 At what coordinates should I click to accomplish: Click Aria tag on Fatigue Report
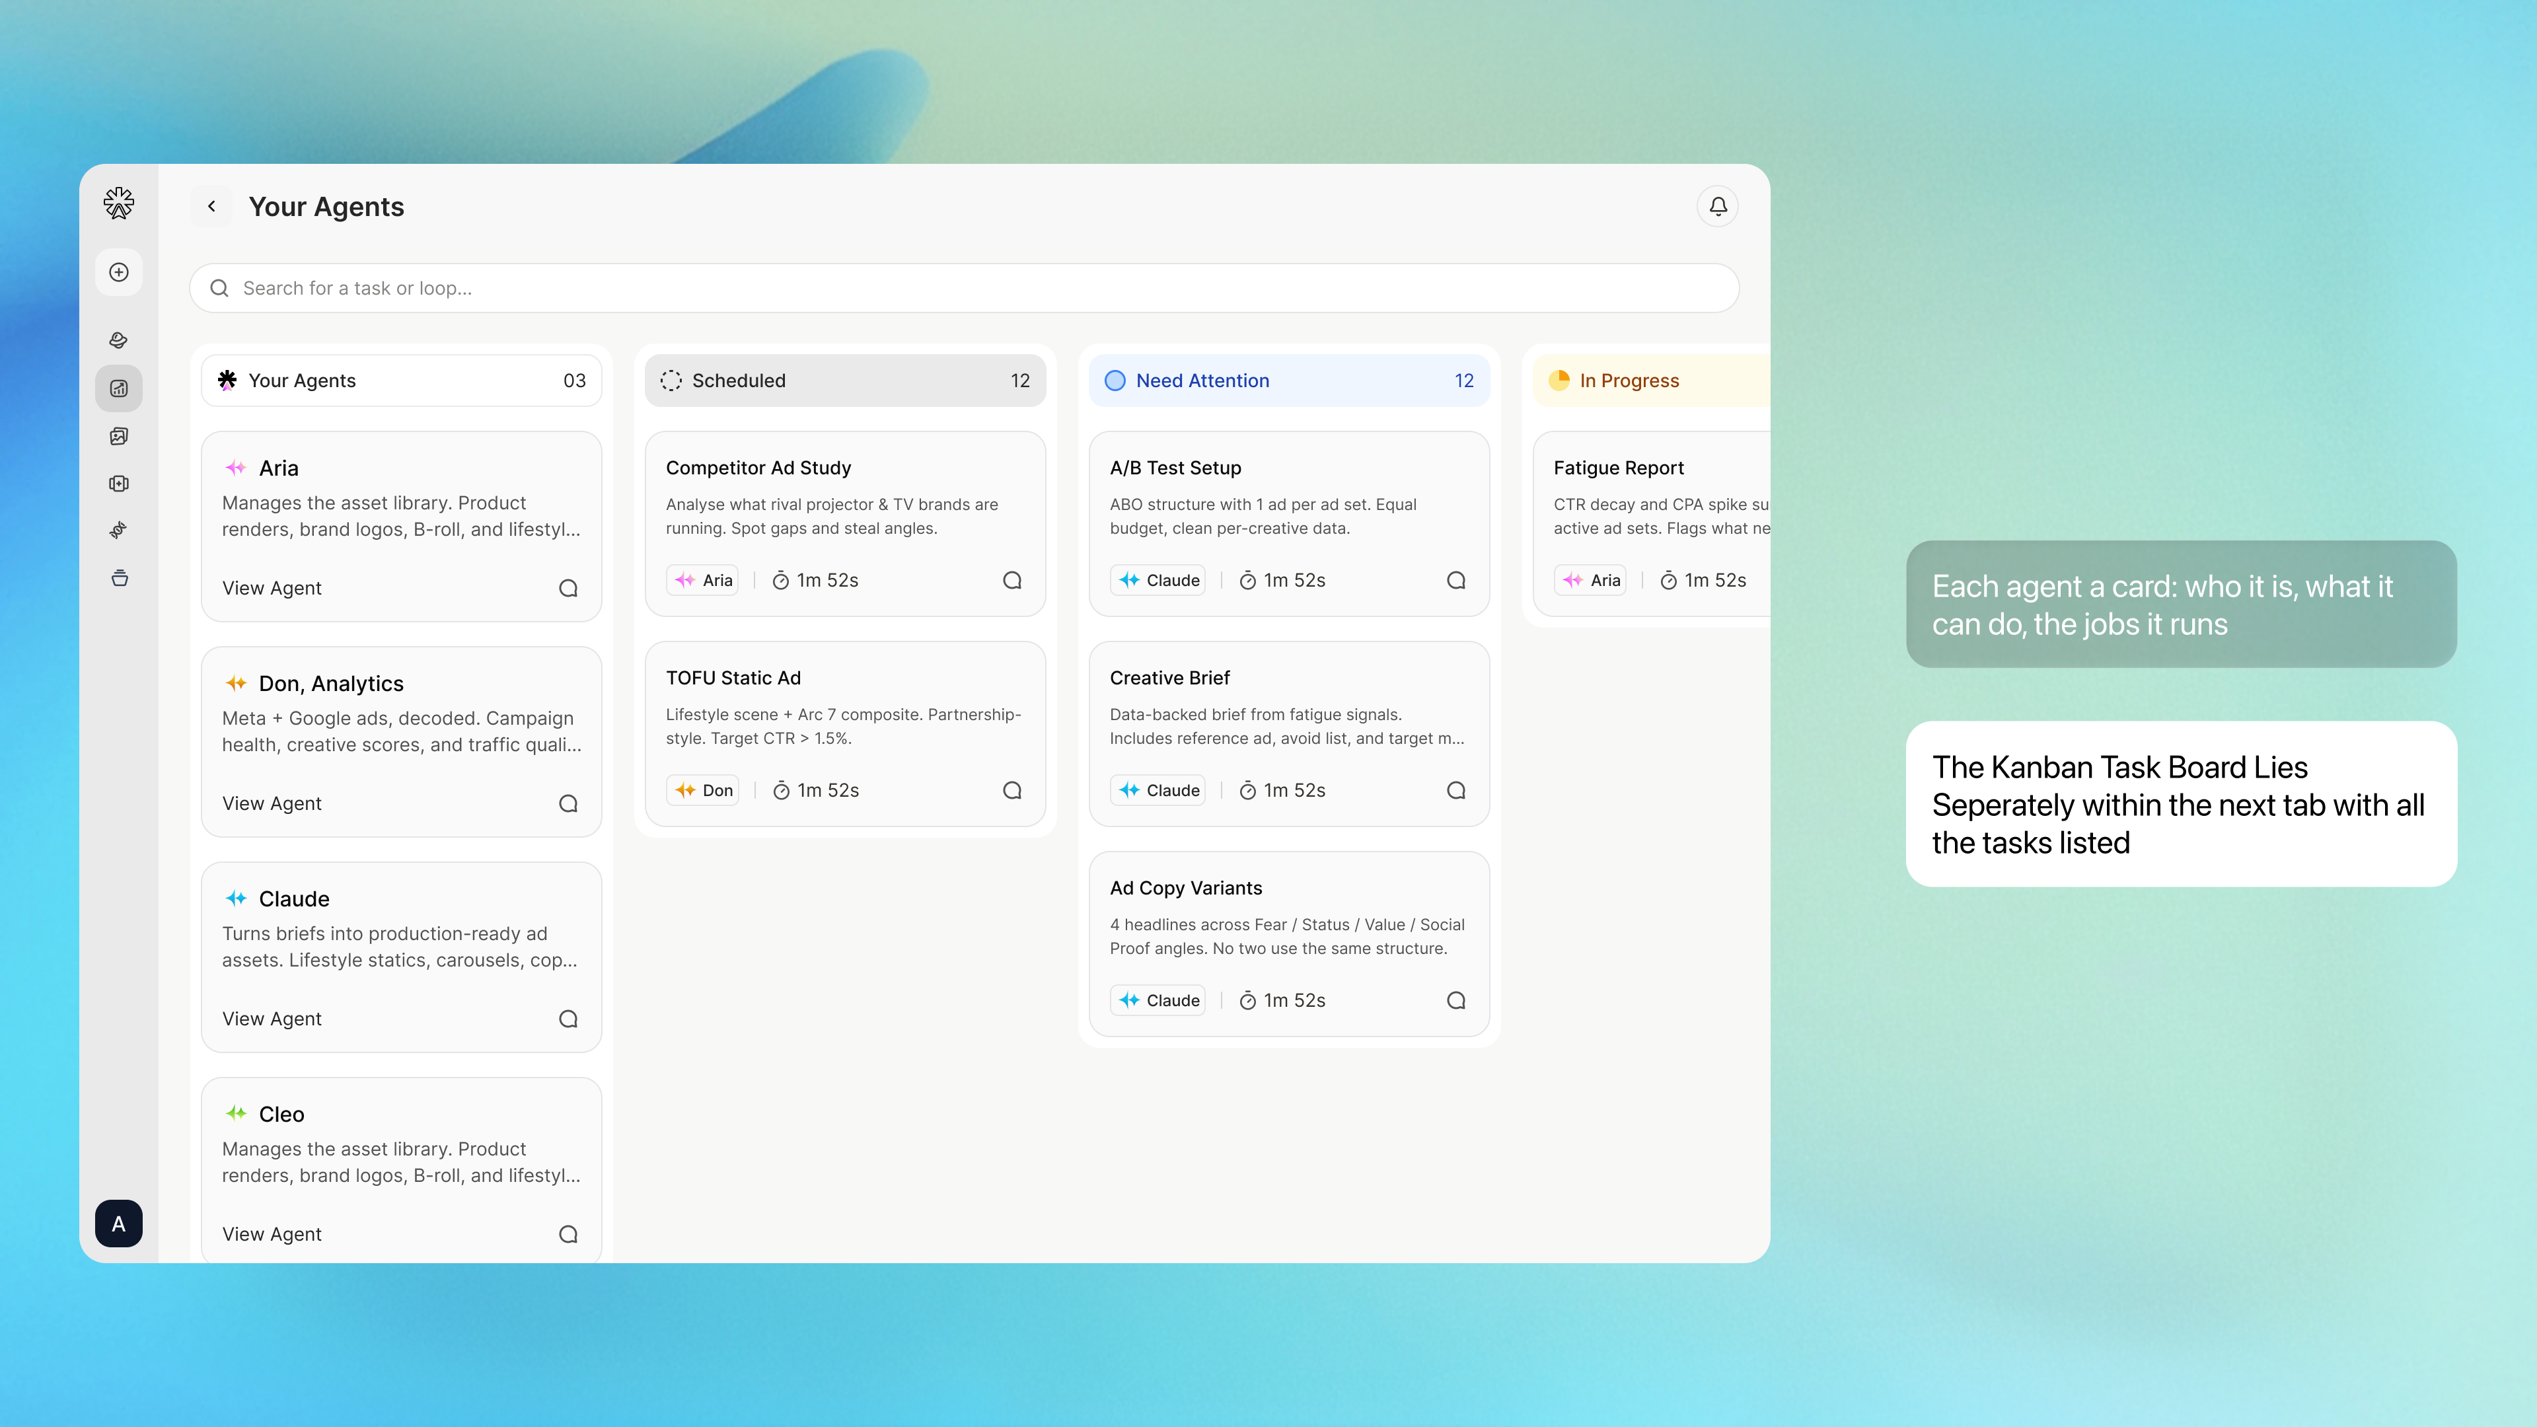tap(1590, 580)
